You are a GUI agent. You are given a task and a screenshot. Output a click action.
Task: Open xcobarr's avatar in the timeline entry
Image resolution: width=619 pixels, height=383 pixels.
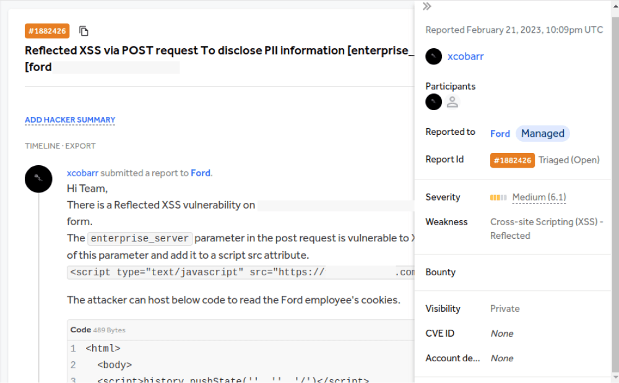point(38,179)
